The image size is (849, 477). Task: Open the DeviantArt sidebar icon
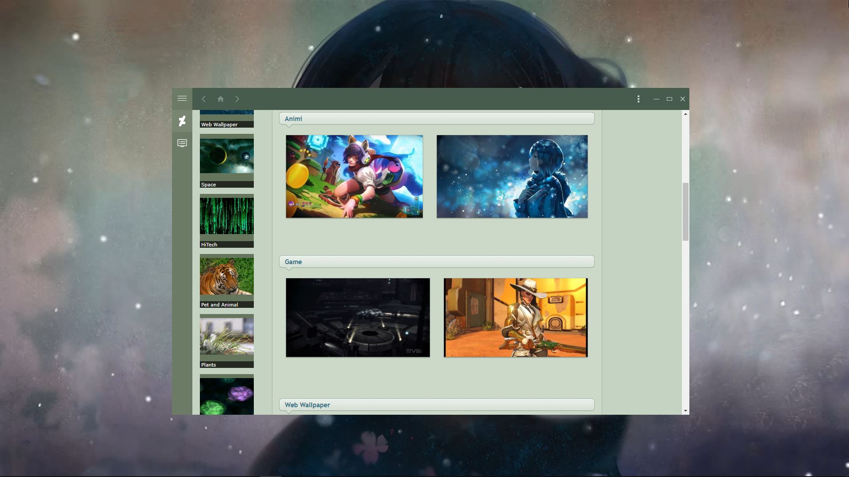point(182,121)
